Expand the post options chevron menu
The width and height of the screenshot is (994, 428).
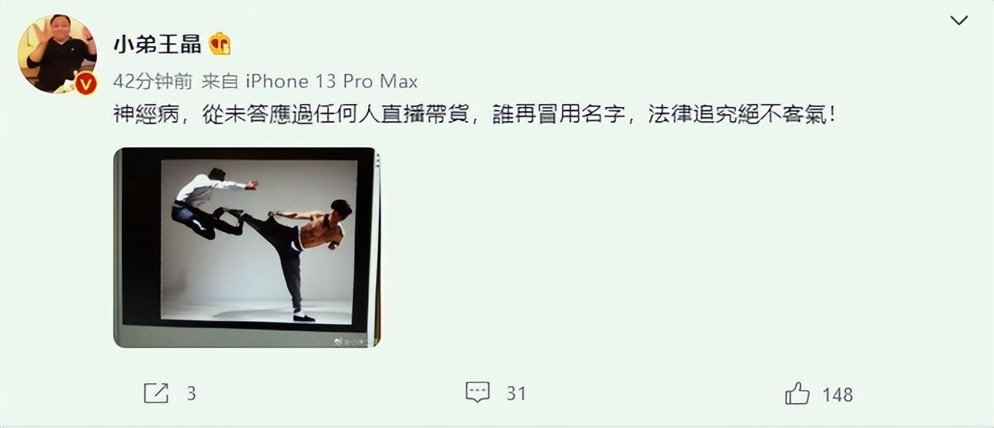(x=959, y=21)
